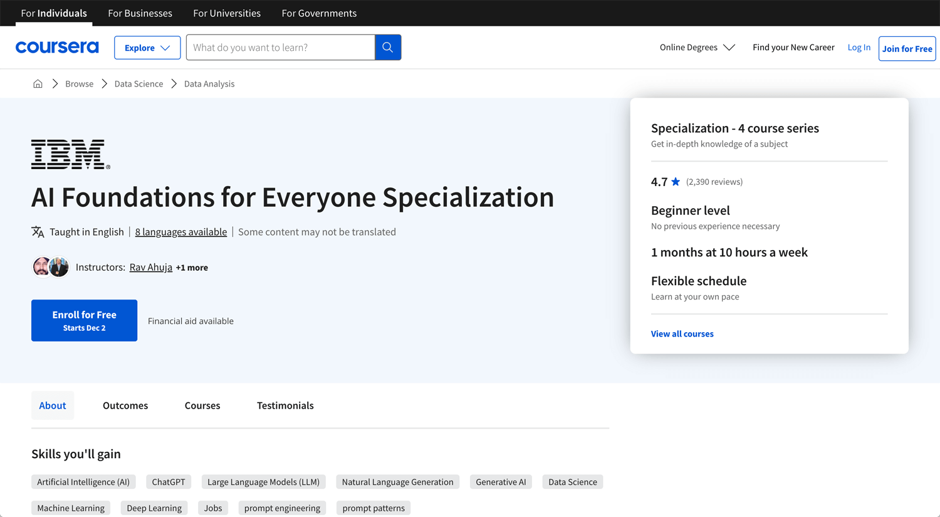Click the Flexible schedule heading

coord(699,281)
